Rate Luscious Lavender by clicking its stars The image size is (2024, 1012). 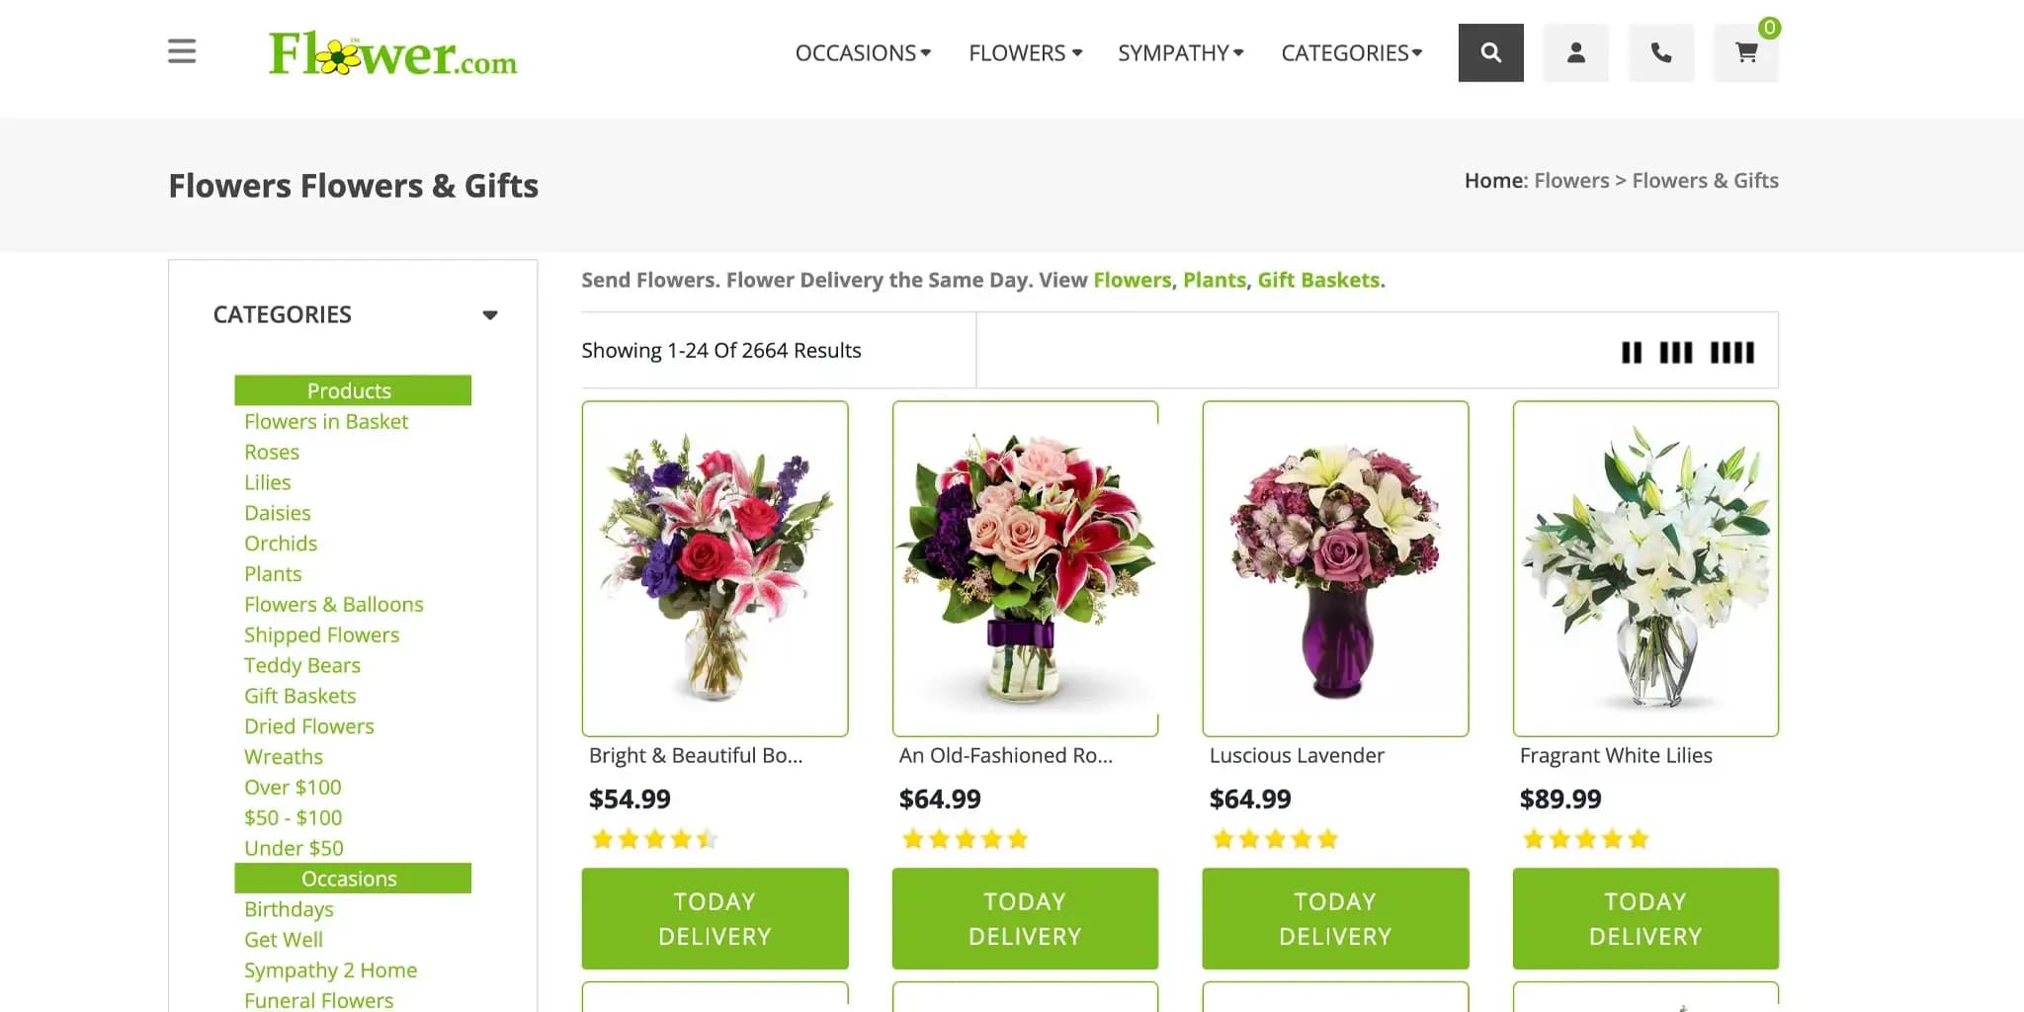pos(1275,838)
